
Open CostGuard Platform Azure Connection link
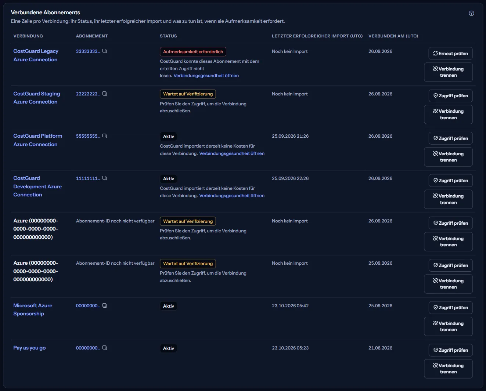[x=38, y=140]
